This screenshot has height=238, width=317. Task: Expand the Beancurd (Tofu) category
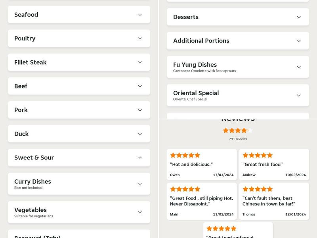[x=79, y=235]
